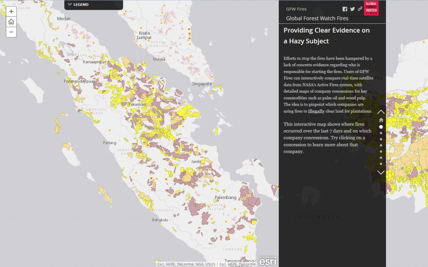Expand the Legend panel
This screenshot has width=428, height=267.
tap(78, 5)
